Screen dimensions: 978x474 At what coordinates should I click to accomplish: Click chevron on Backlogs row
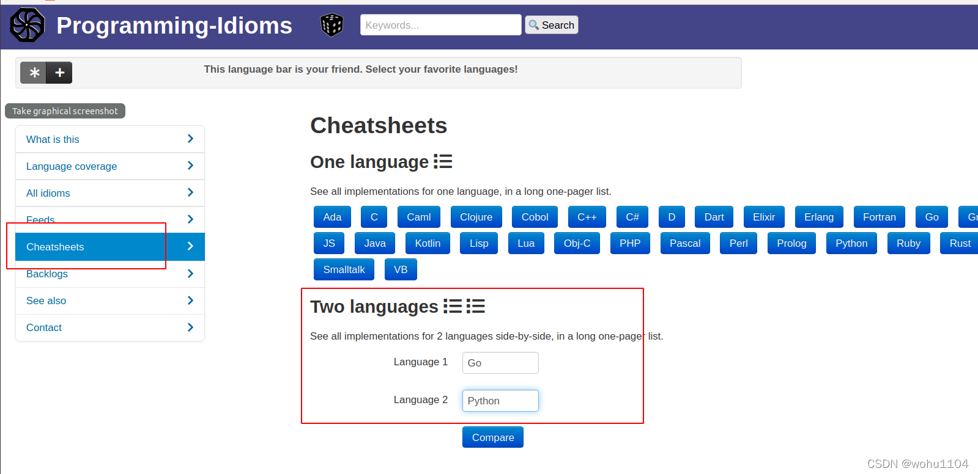pos(190,273)
